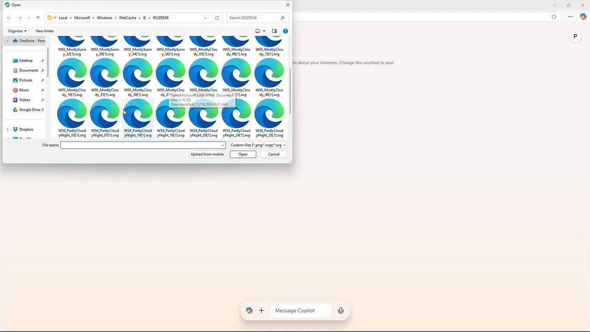Go forward in folder history
The height and width of the screenshot is (332, 590).
tap(19, 18)
